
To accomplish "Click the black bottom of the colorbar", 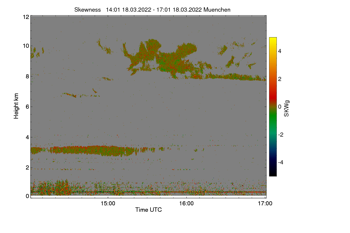I will click(x=273, y=173).
